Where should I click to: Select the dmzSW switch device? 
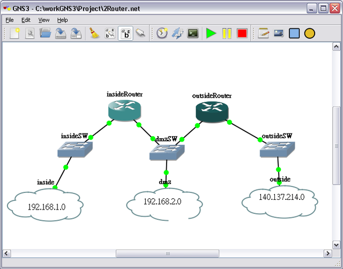[167, 152]
